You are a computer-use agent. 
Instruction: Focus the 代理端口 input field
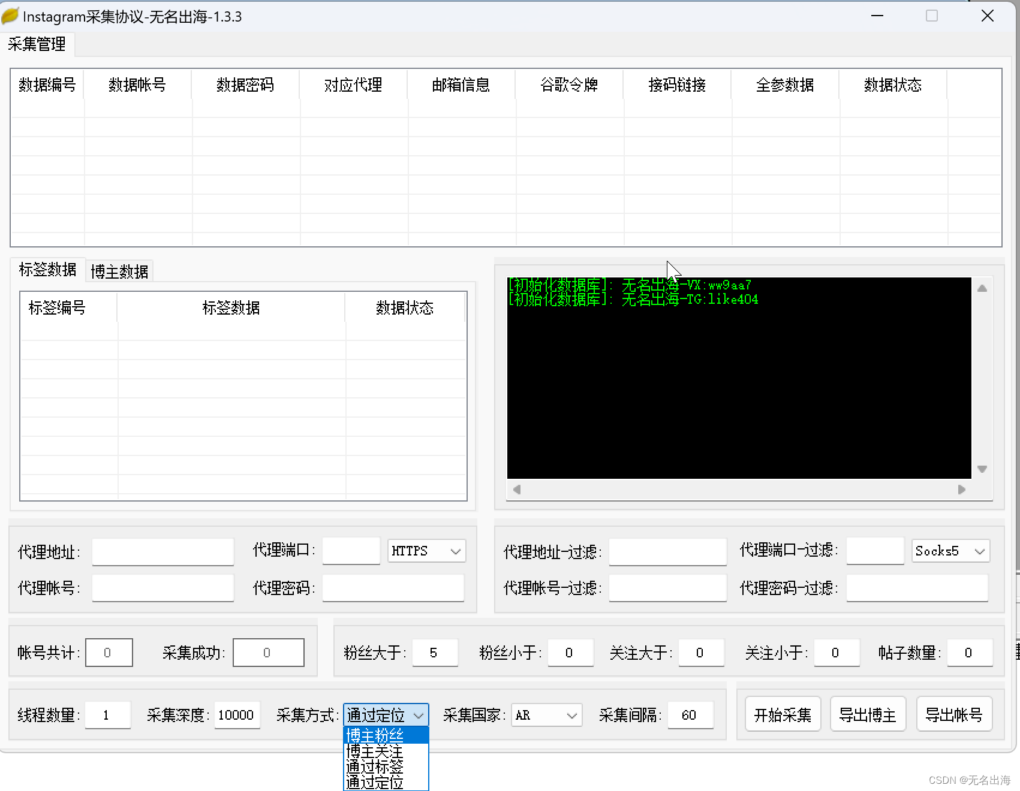click(351, 551)
